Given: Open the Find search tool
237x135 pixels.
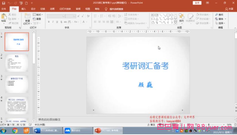Looking at the screenshot, I should (x=219, y=15).
